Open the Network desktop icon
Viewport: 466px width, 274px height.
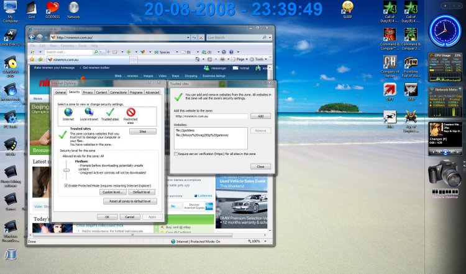coord(73,9)
